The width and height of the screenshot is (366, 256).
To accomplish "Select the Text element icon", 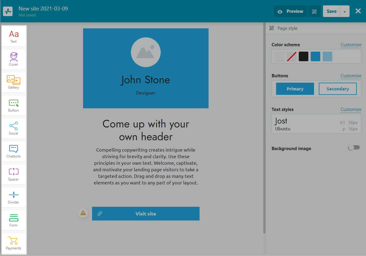I will pyautogui.click(x=14, y=37).
